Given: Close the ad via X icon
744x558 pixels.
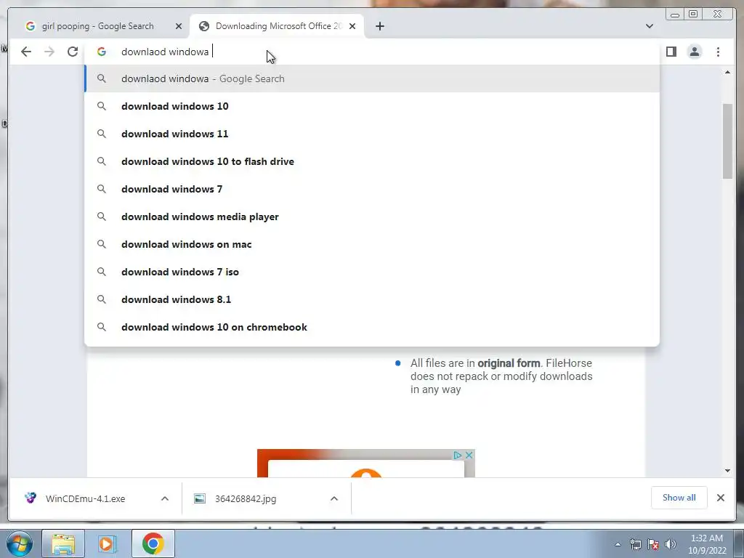Looking at the screenshot, I should coord(469,455).
